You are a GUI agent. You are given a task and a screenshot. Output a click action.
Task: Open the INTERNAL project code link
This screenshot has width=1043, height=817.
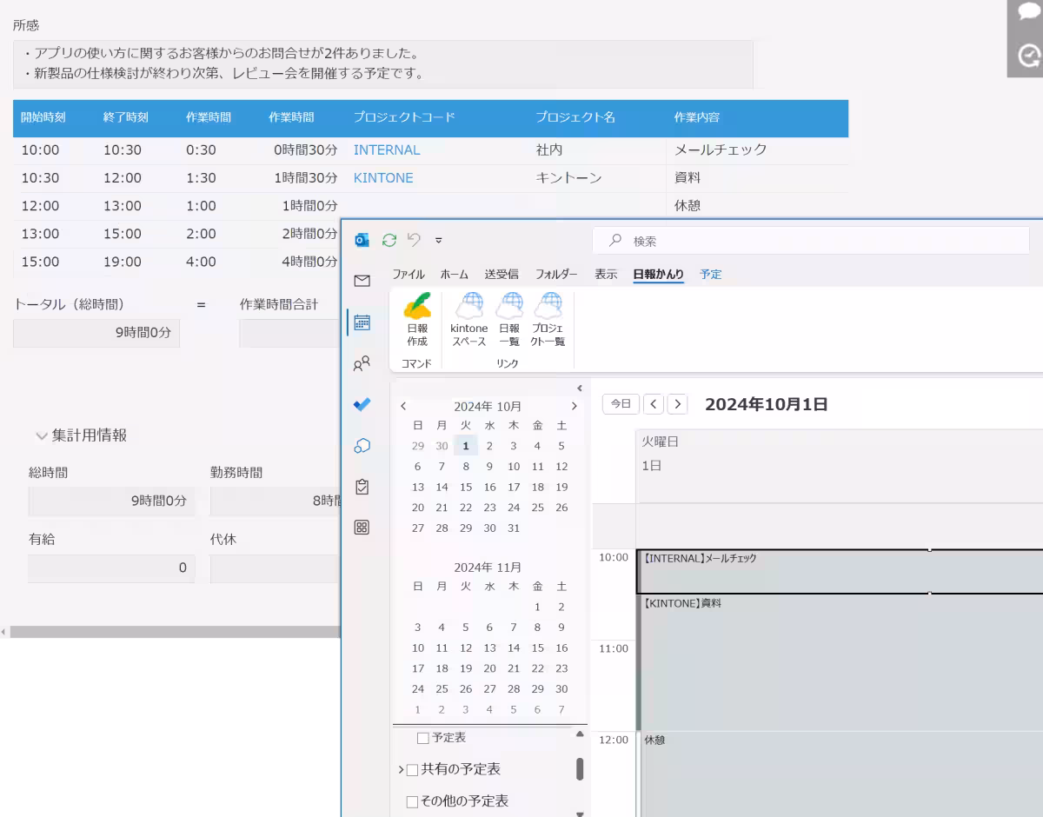tap(386, 149)
